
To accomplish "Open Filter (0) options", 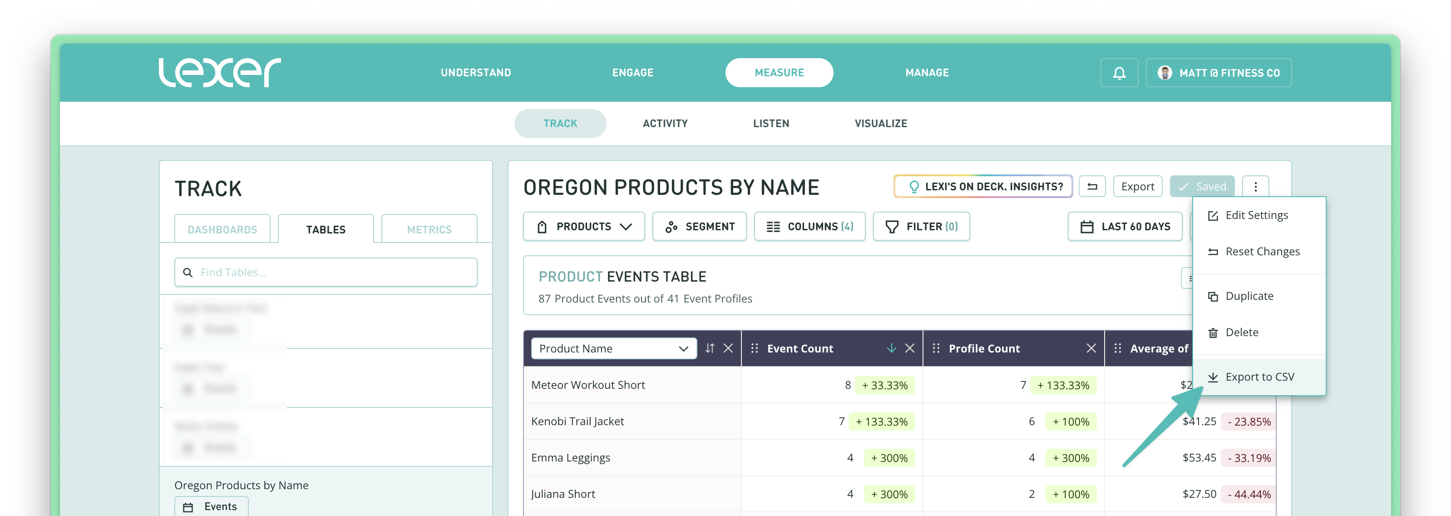I will (921, 227).
